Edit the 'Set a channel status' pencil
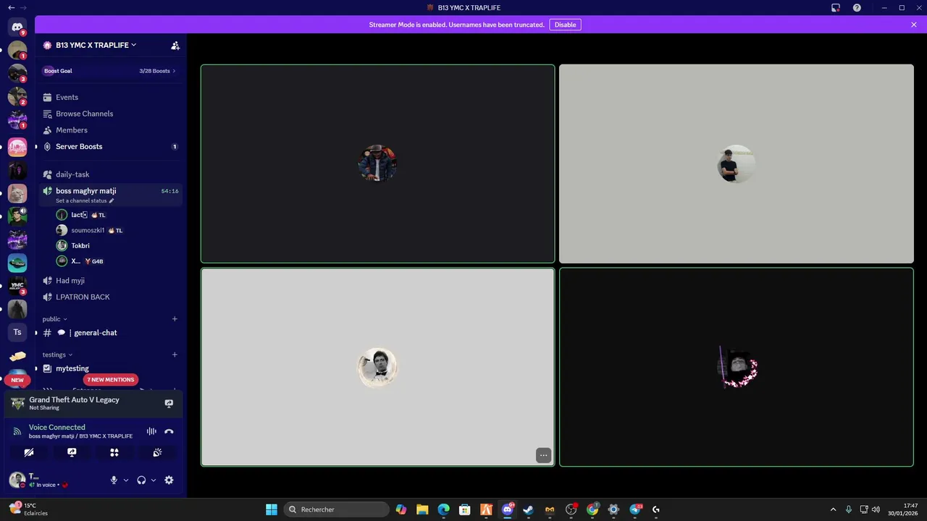 click(112, 200)
